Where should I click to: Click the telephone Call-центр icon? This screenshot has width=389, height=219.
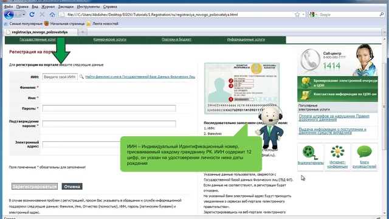coord(310,60)
